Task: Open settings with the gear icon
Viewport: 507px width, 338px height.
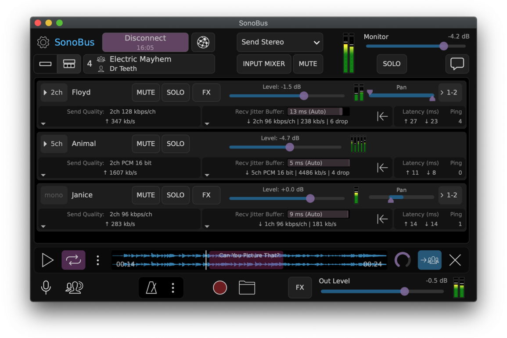Action: coord(43,42)
